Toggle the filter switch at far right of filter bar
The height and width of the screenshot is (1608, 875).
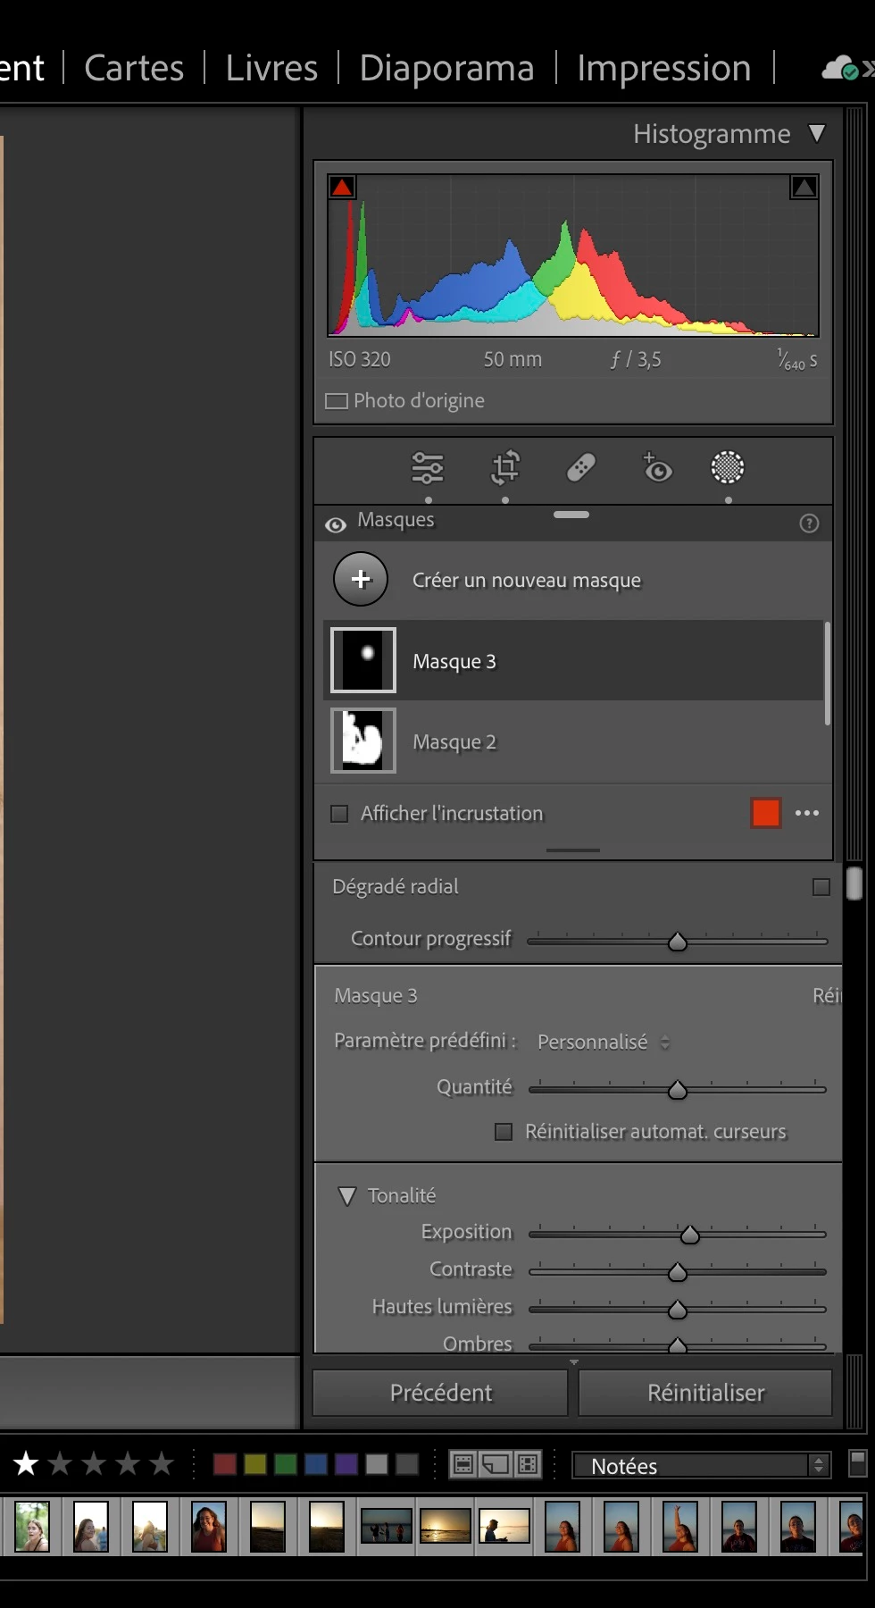857,1463
